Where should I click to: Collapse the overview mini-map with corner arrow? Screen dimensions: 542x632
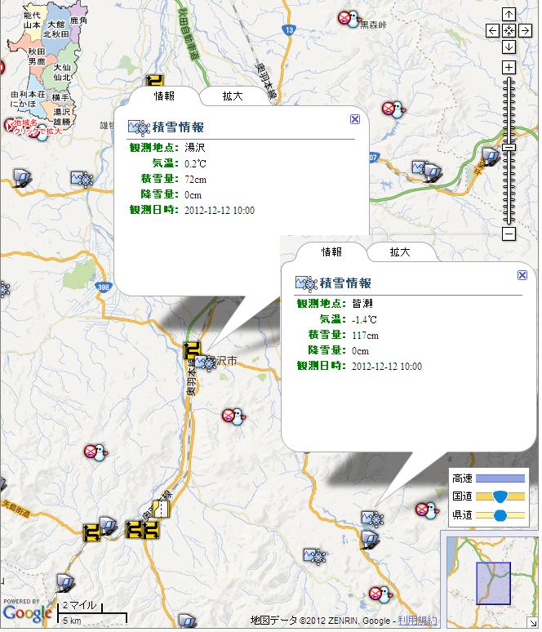531,621
